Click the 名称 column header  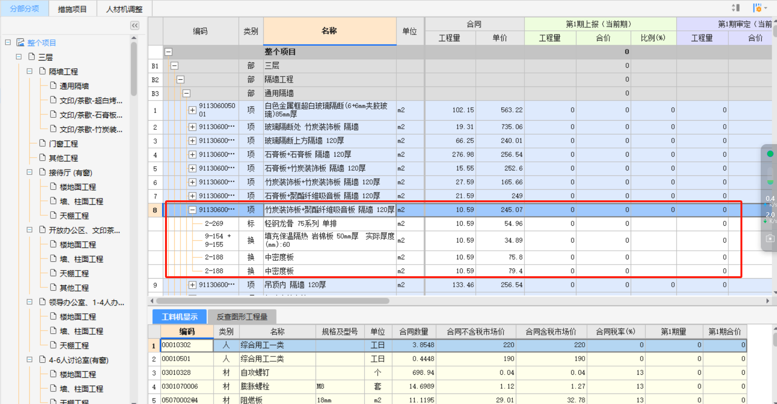click(330, 31)
